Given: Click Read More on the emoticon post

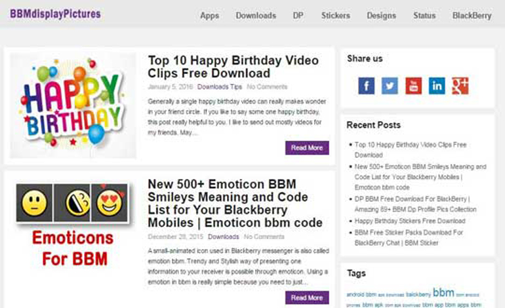Looking at the screenshot, I should [x=307, y=298].
